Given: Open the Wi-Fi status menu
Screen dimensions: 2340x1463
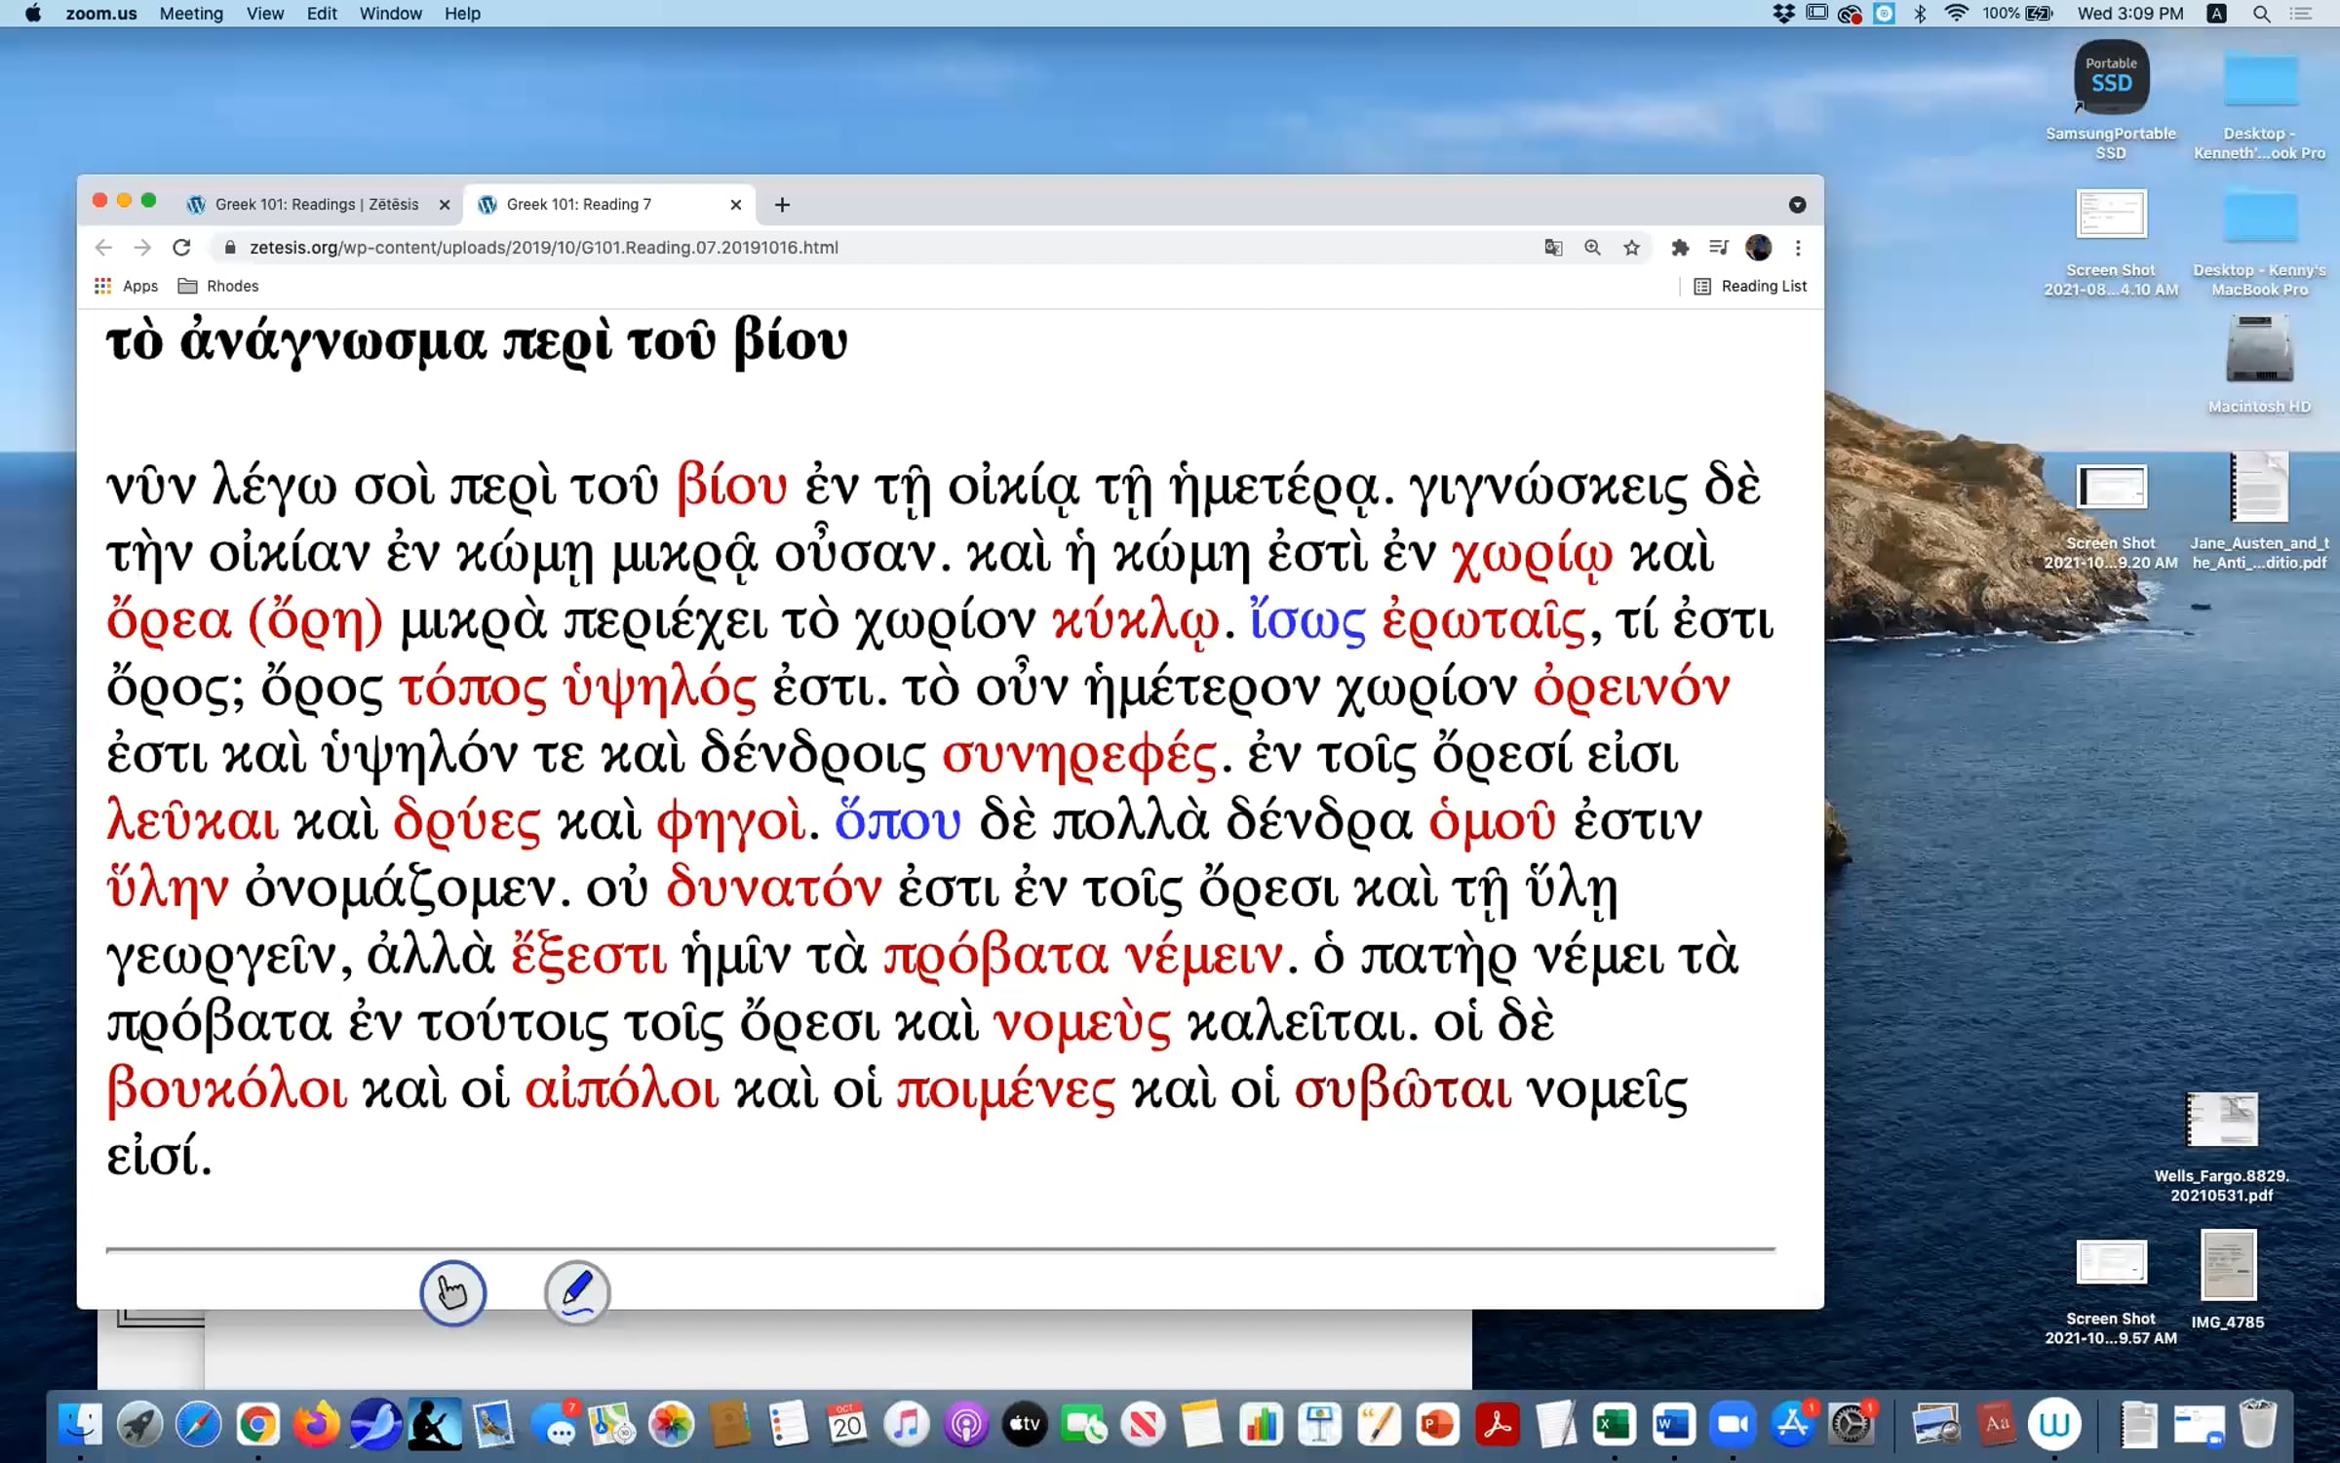Looking at the screenshot, I should 1956,14.
